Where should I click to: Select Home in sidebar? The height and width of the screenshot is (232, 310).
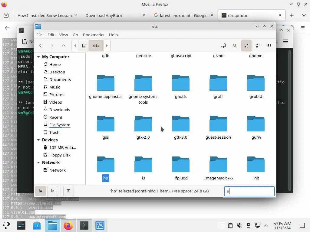[x=55, y=64]
